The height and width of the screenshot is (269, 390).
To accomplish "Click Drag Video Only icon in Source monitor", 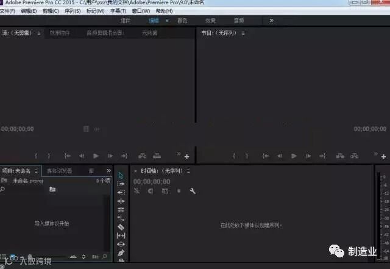I will click(x=86, y=129).
